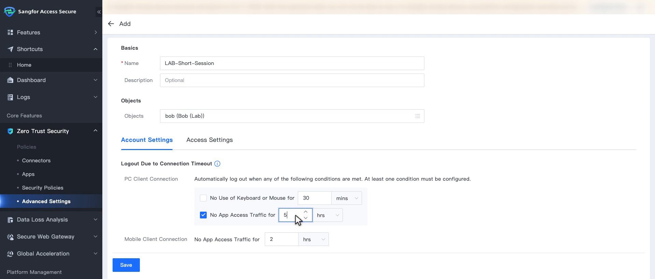This screenshot has width=655, height=279.
Task: Click the Policies heading in sidebar
Action: 27,147
